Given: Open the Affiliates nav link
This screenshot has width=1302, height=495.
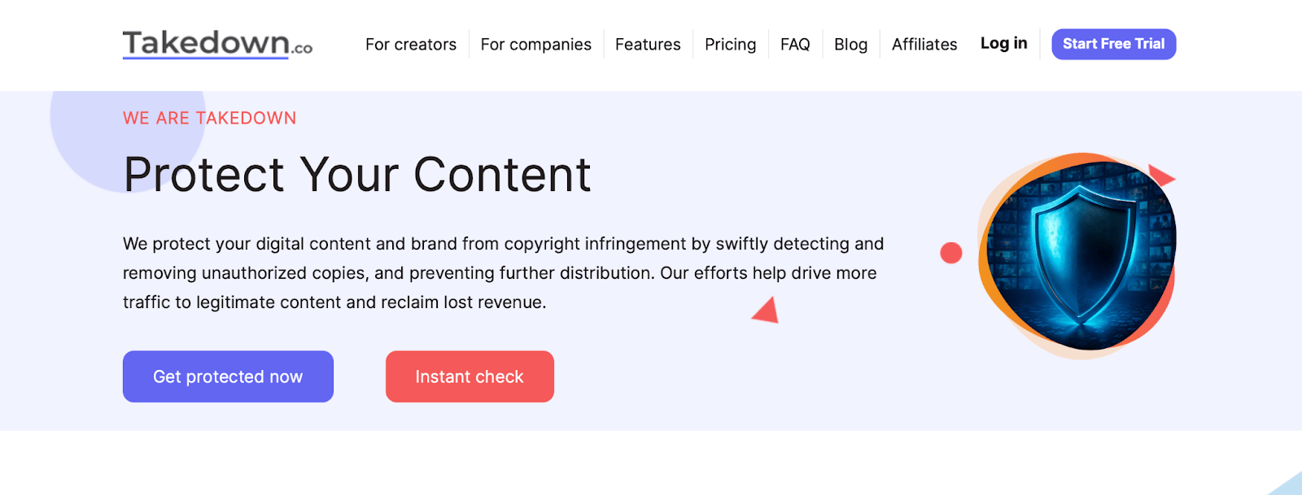Looking at the screenshot, I should click(x=924, y=45).
